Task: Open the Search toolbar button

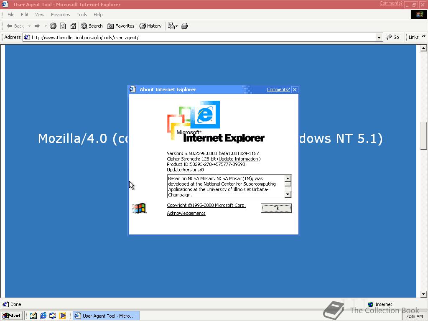Action: (x=92, y=26)
